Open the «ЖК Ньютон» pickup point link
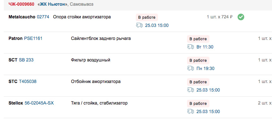The width and height of the screenshot is (272, 134). pos(52,4)
